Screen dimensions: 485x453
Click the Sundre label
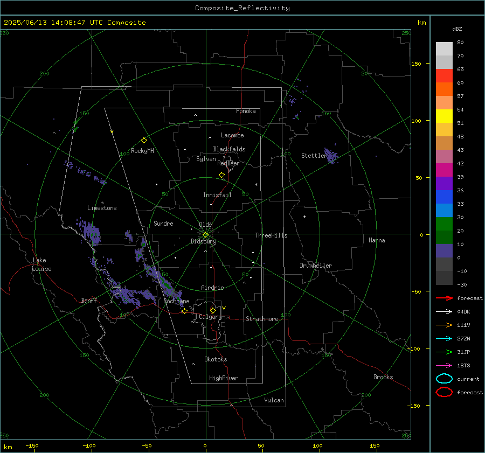coord(163,224)
